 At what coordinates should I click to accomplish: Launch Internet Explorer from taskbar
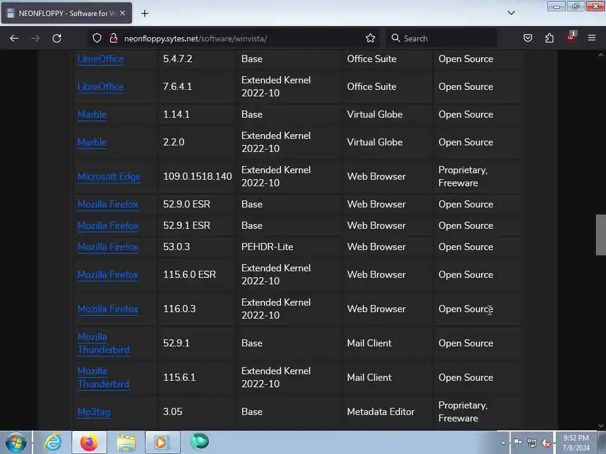[x=53, y=442]
